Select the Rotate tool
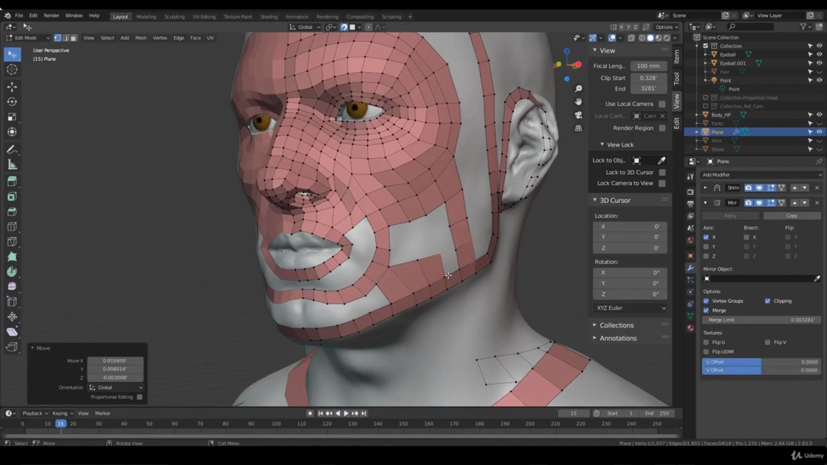The height and width of the screenshot is (465, 827). (x=12, y=102)
